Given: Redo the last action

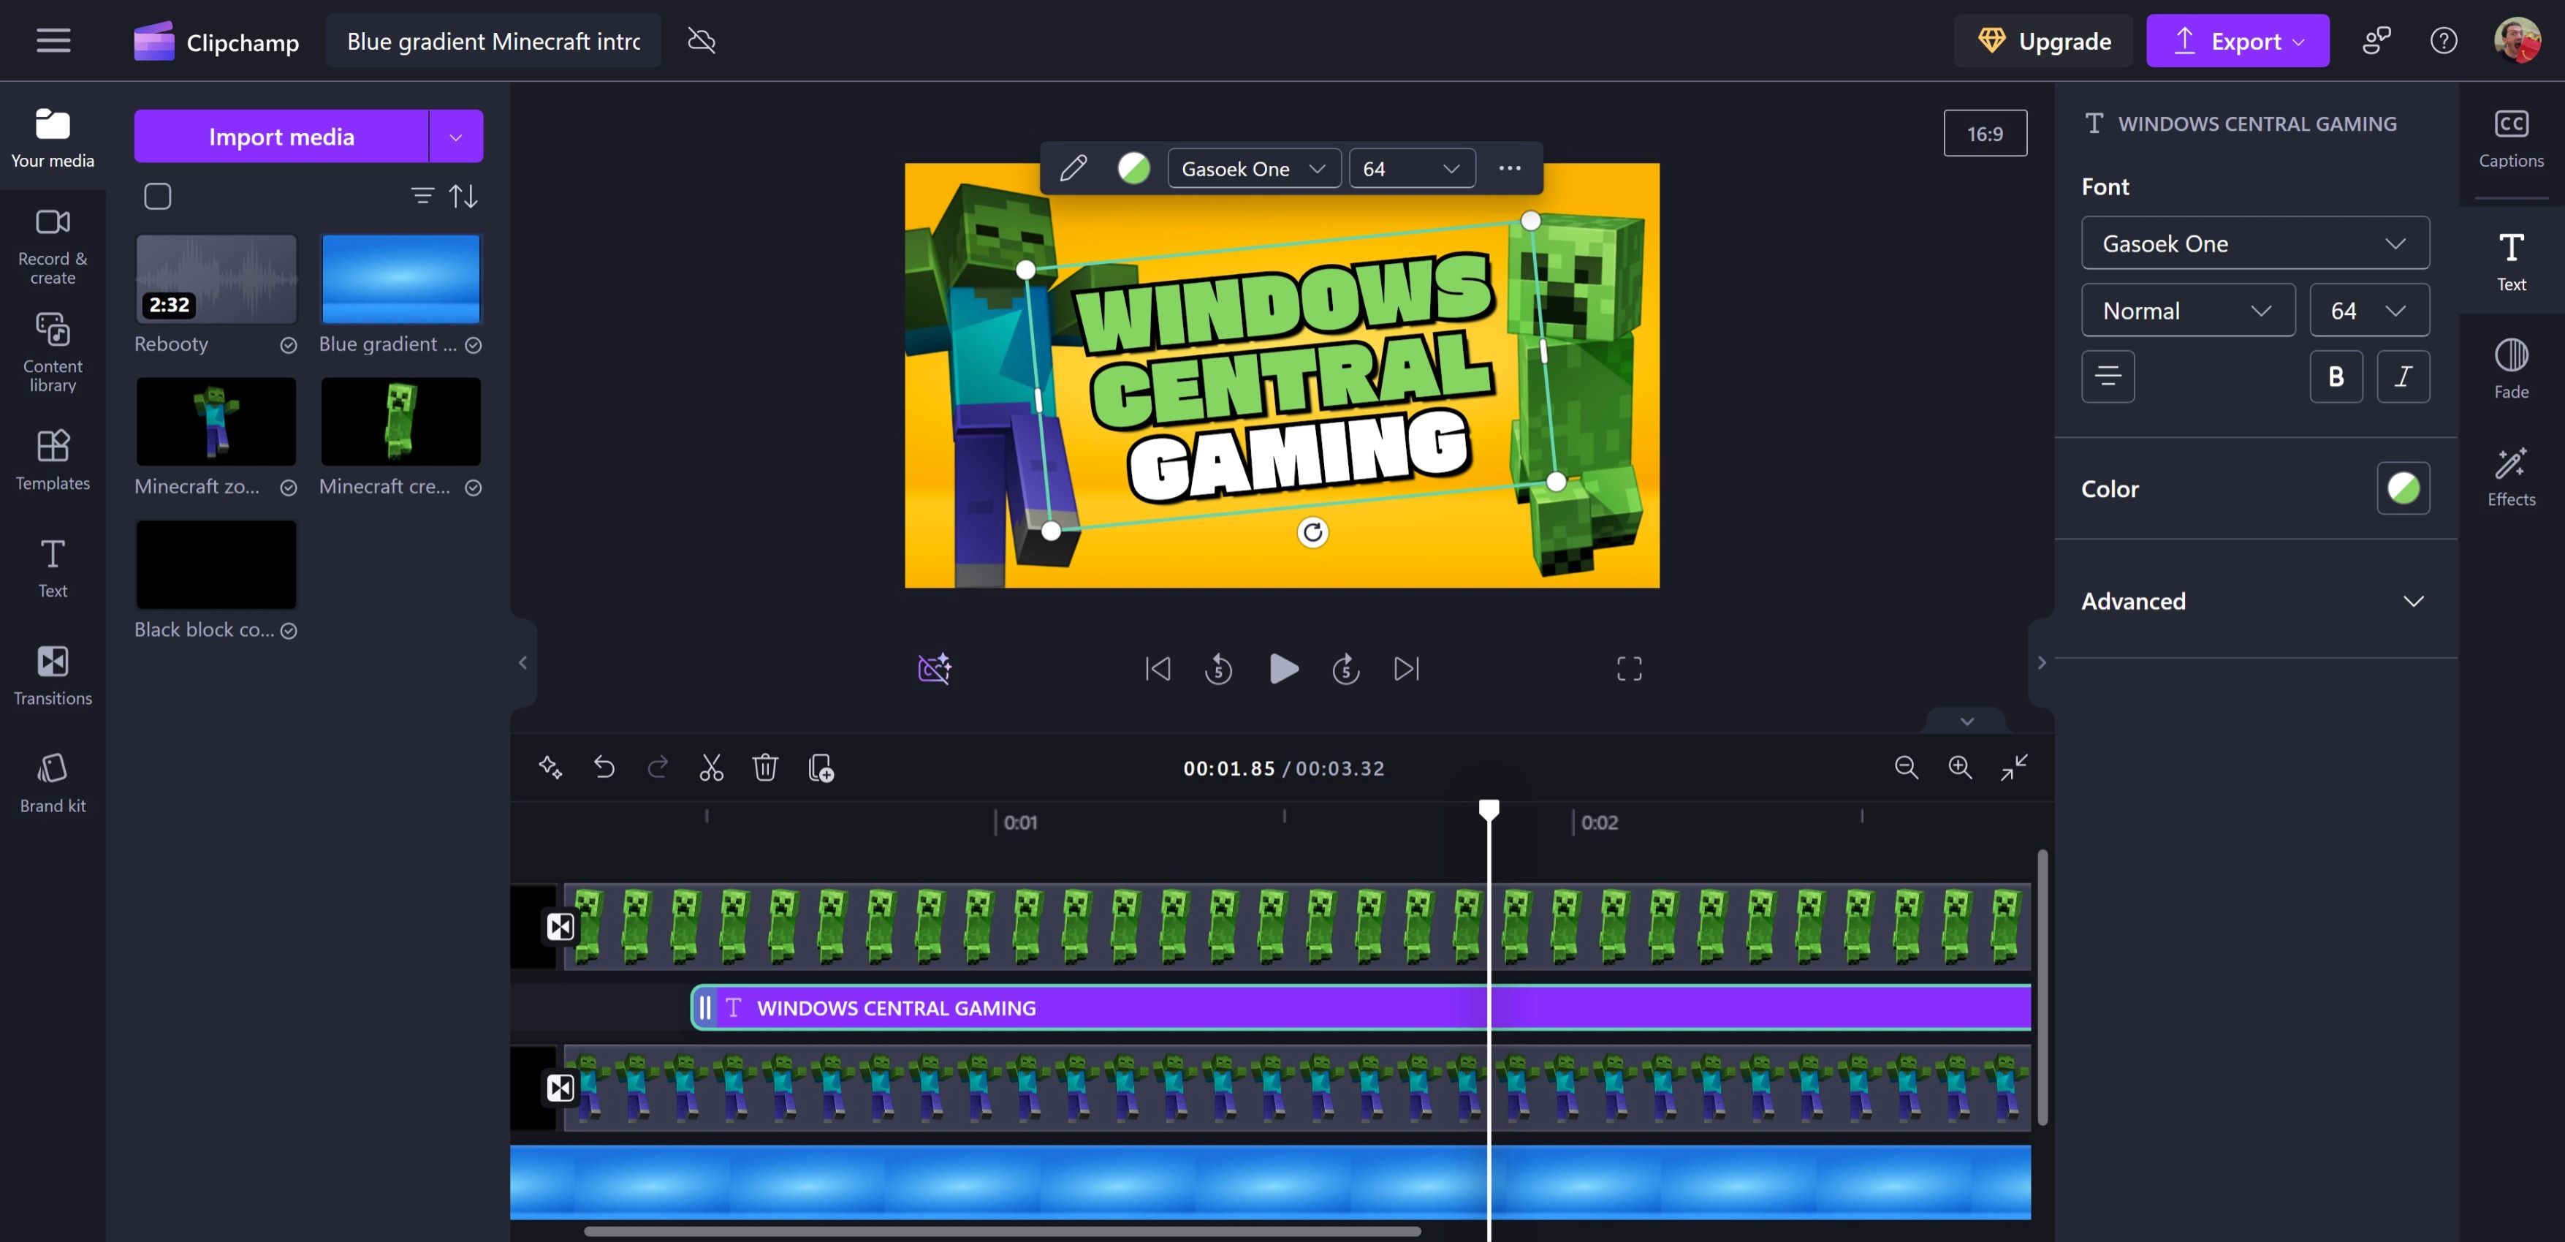Looking at the screenshot, I should (x=658, y=767).
